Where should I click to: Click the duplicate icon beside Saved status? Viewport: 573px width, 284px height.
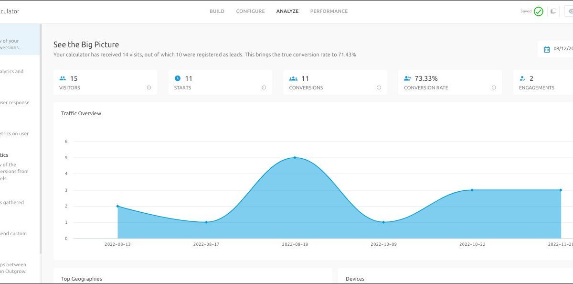pos(553,11)
